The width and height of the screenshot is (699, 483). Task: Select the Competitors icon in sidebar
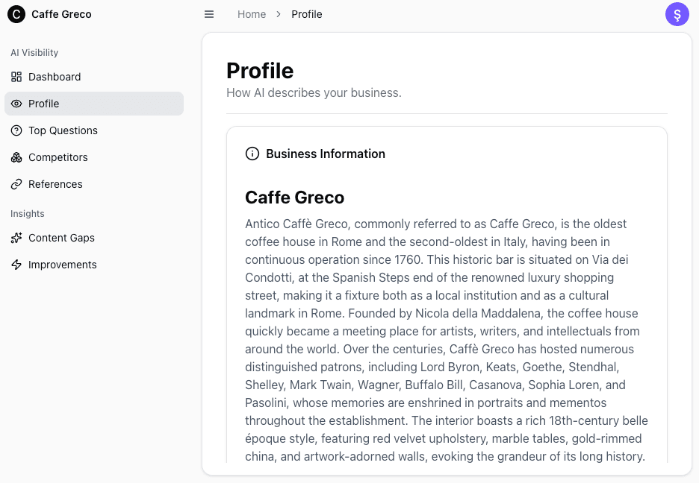tap(16, 157)
